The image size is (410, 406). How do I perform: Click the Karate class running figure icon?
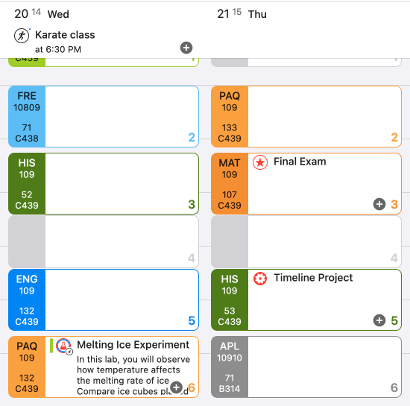coord(22,36)
